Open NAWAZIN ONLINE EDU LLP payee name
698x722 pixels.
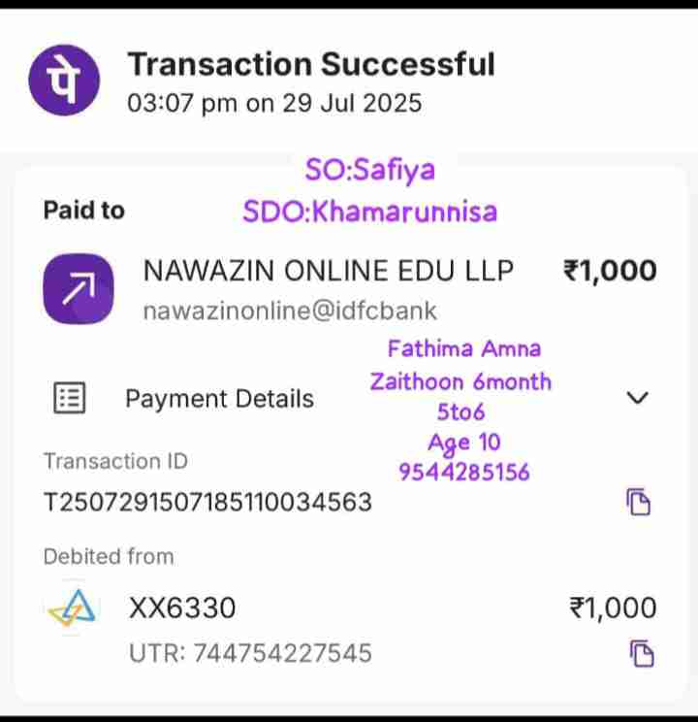(329, 271)
